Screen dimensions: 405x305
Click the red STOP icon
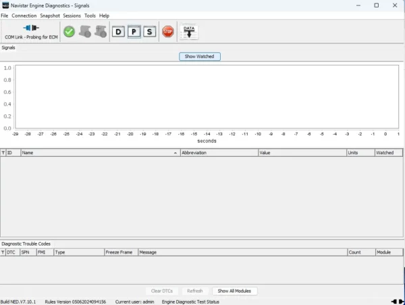click(x=168, y=32)
